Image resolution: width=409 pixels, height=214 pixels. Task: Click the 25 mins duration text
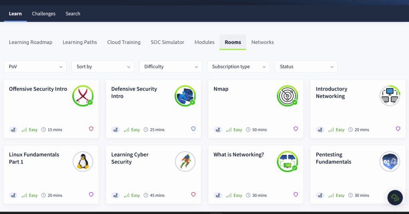(x=157, y=130)
